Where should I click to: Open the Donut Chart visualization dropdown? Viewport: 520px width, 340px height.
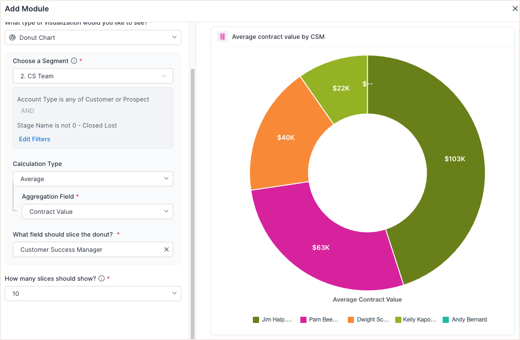click(93, 37)
